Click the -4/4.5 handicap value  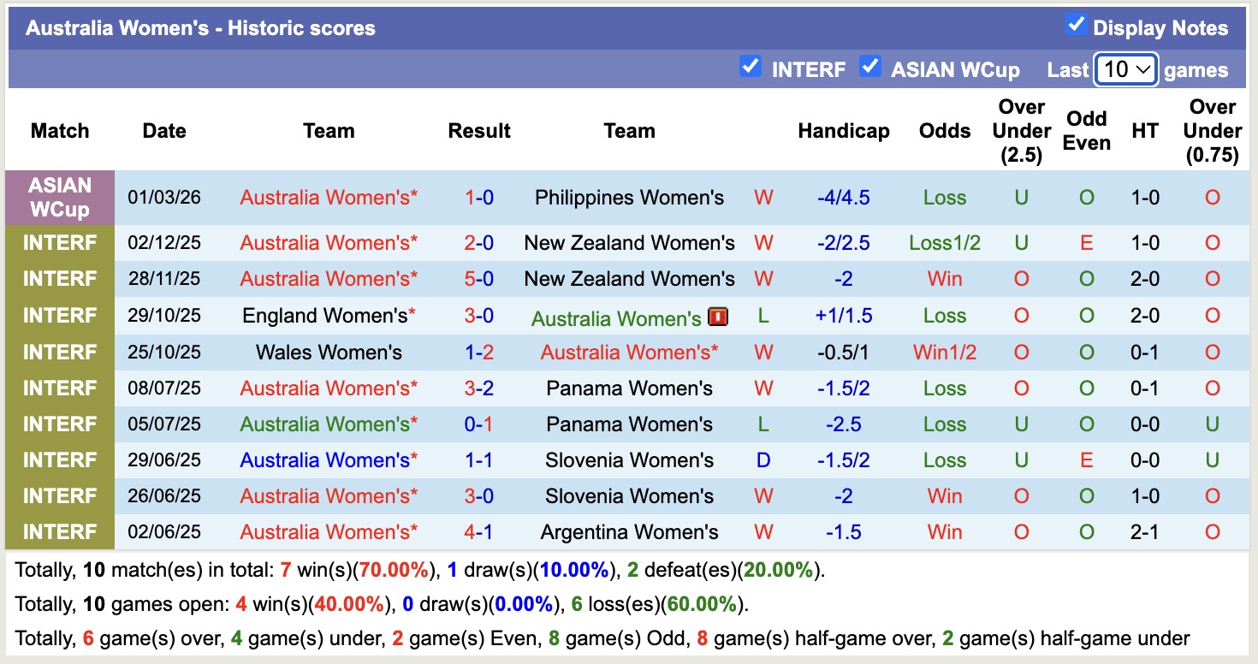point(844,198)
